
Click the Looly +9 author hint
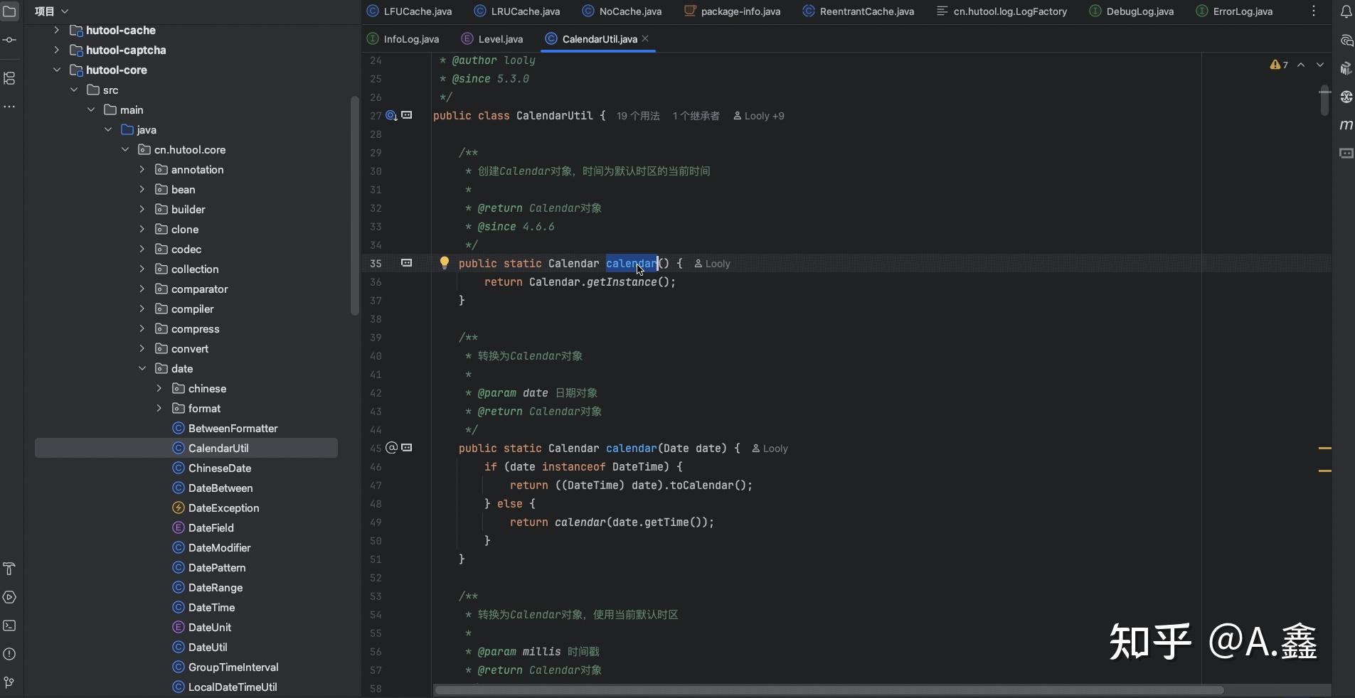pos(758,116)
